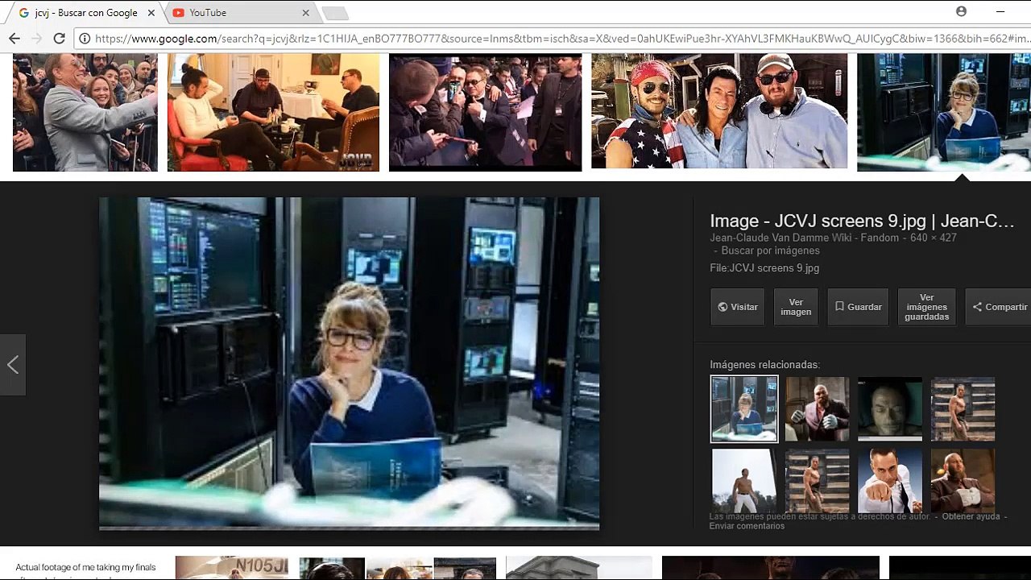Open a new browser tab

[x=335, y=13]
